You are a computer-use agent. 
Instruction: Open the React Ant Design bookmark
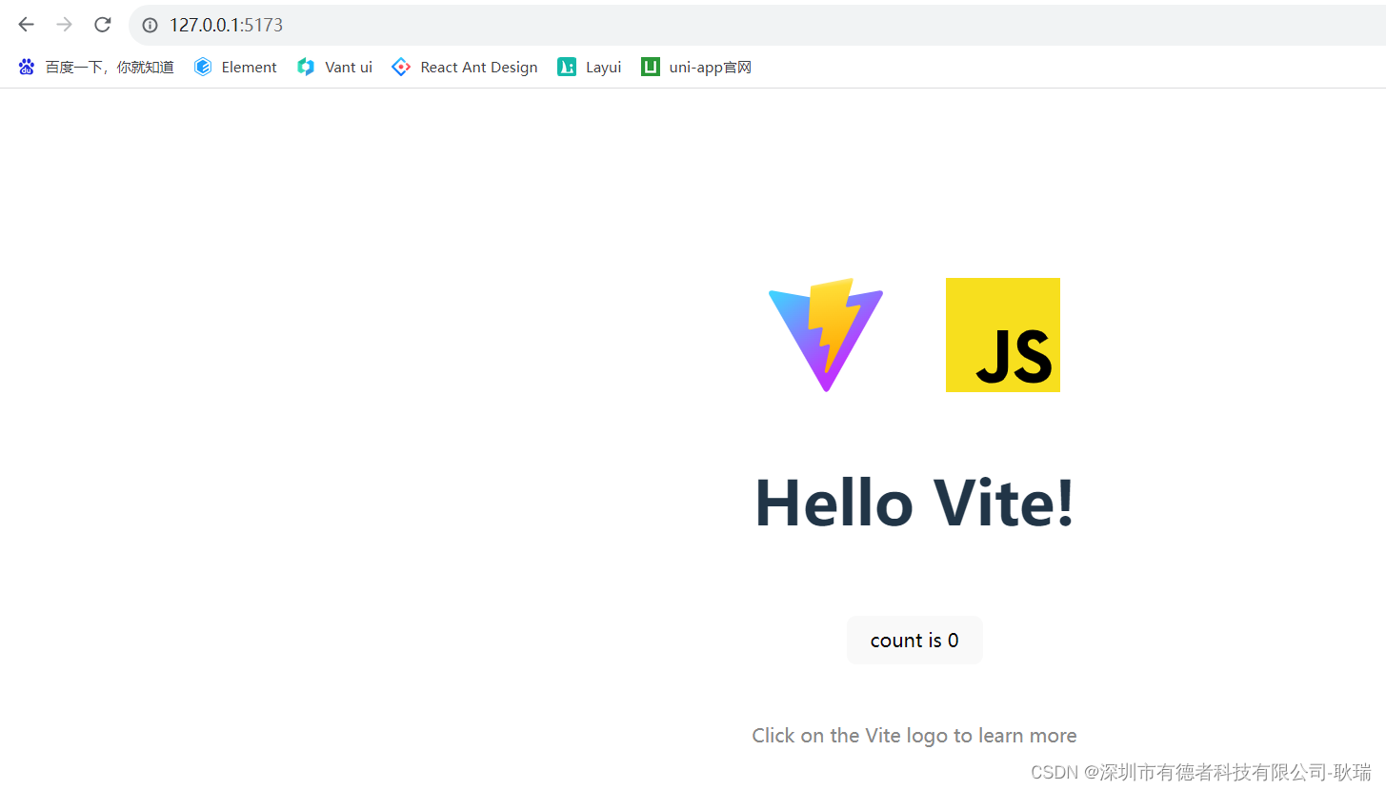(x=465, y=67)
